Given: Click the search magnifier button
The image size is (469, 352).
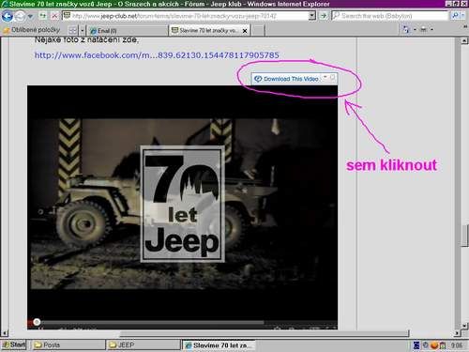Looking at the screenshot, I should click(456, 16).
